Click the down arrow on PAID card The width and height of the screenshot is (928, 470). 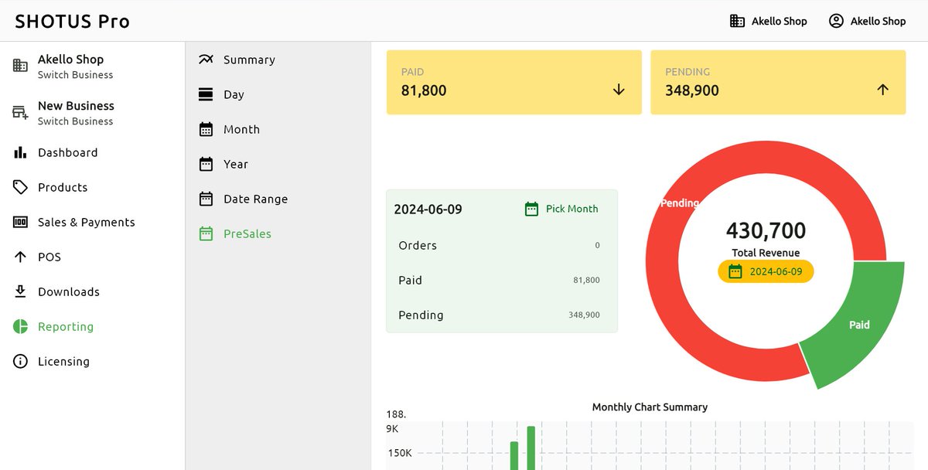[x=619, y=90]
